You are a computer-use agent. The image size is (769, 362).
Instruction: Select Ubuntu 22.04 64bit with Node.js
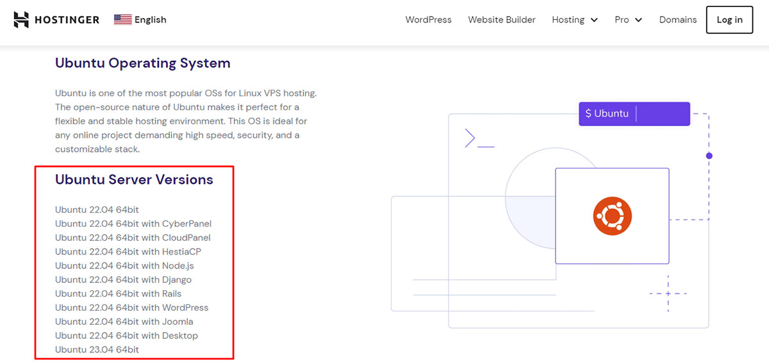[124, 266]
